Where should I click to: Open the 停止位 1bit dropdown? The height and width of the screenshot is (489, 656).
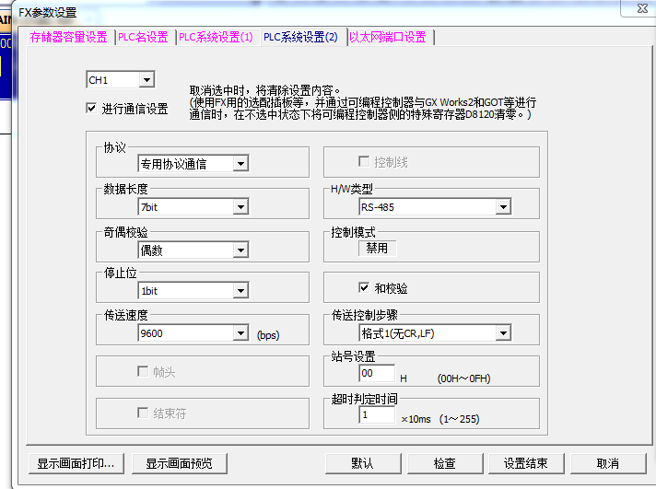[x=240, y=291]
